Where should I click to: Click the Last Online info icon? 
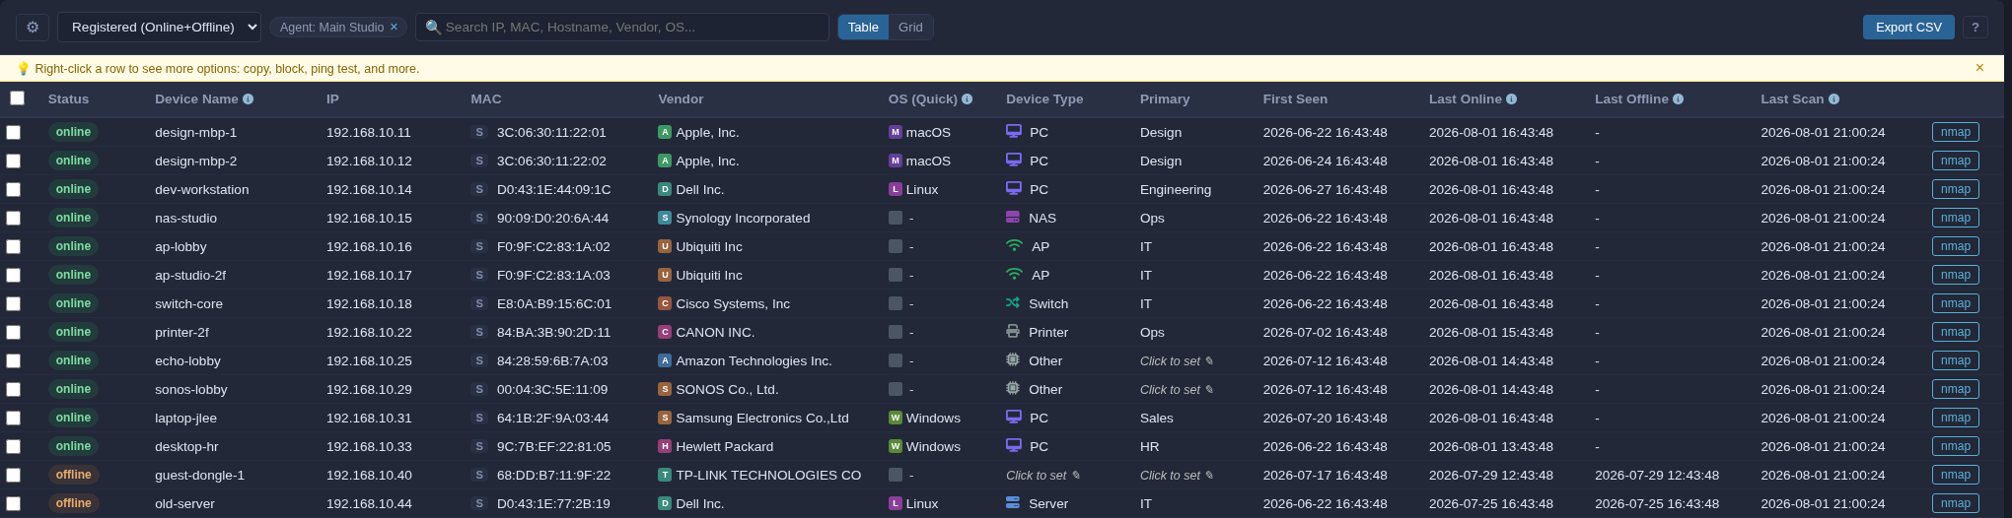pos(1512,99)
